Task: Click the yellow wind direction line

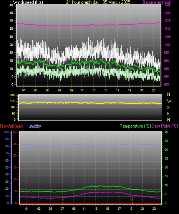Action: pyautogui.click(x=90, y=103)
